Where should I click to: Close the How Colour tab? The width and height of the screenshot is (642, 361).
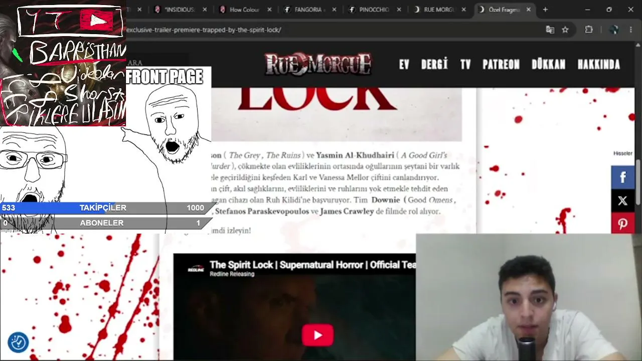[269, 10]
